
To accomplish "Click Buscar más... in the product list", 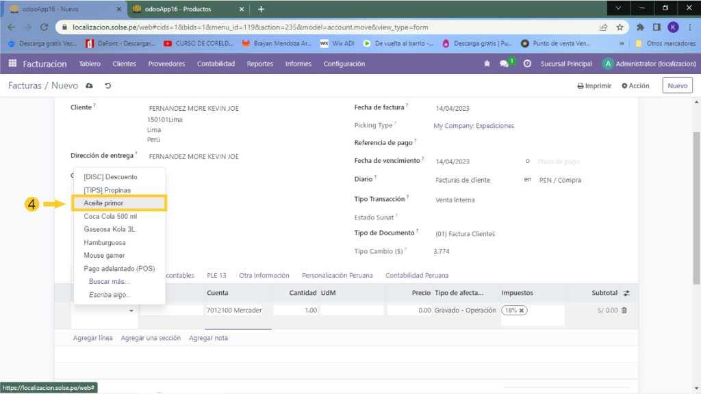I will 110,281.
